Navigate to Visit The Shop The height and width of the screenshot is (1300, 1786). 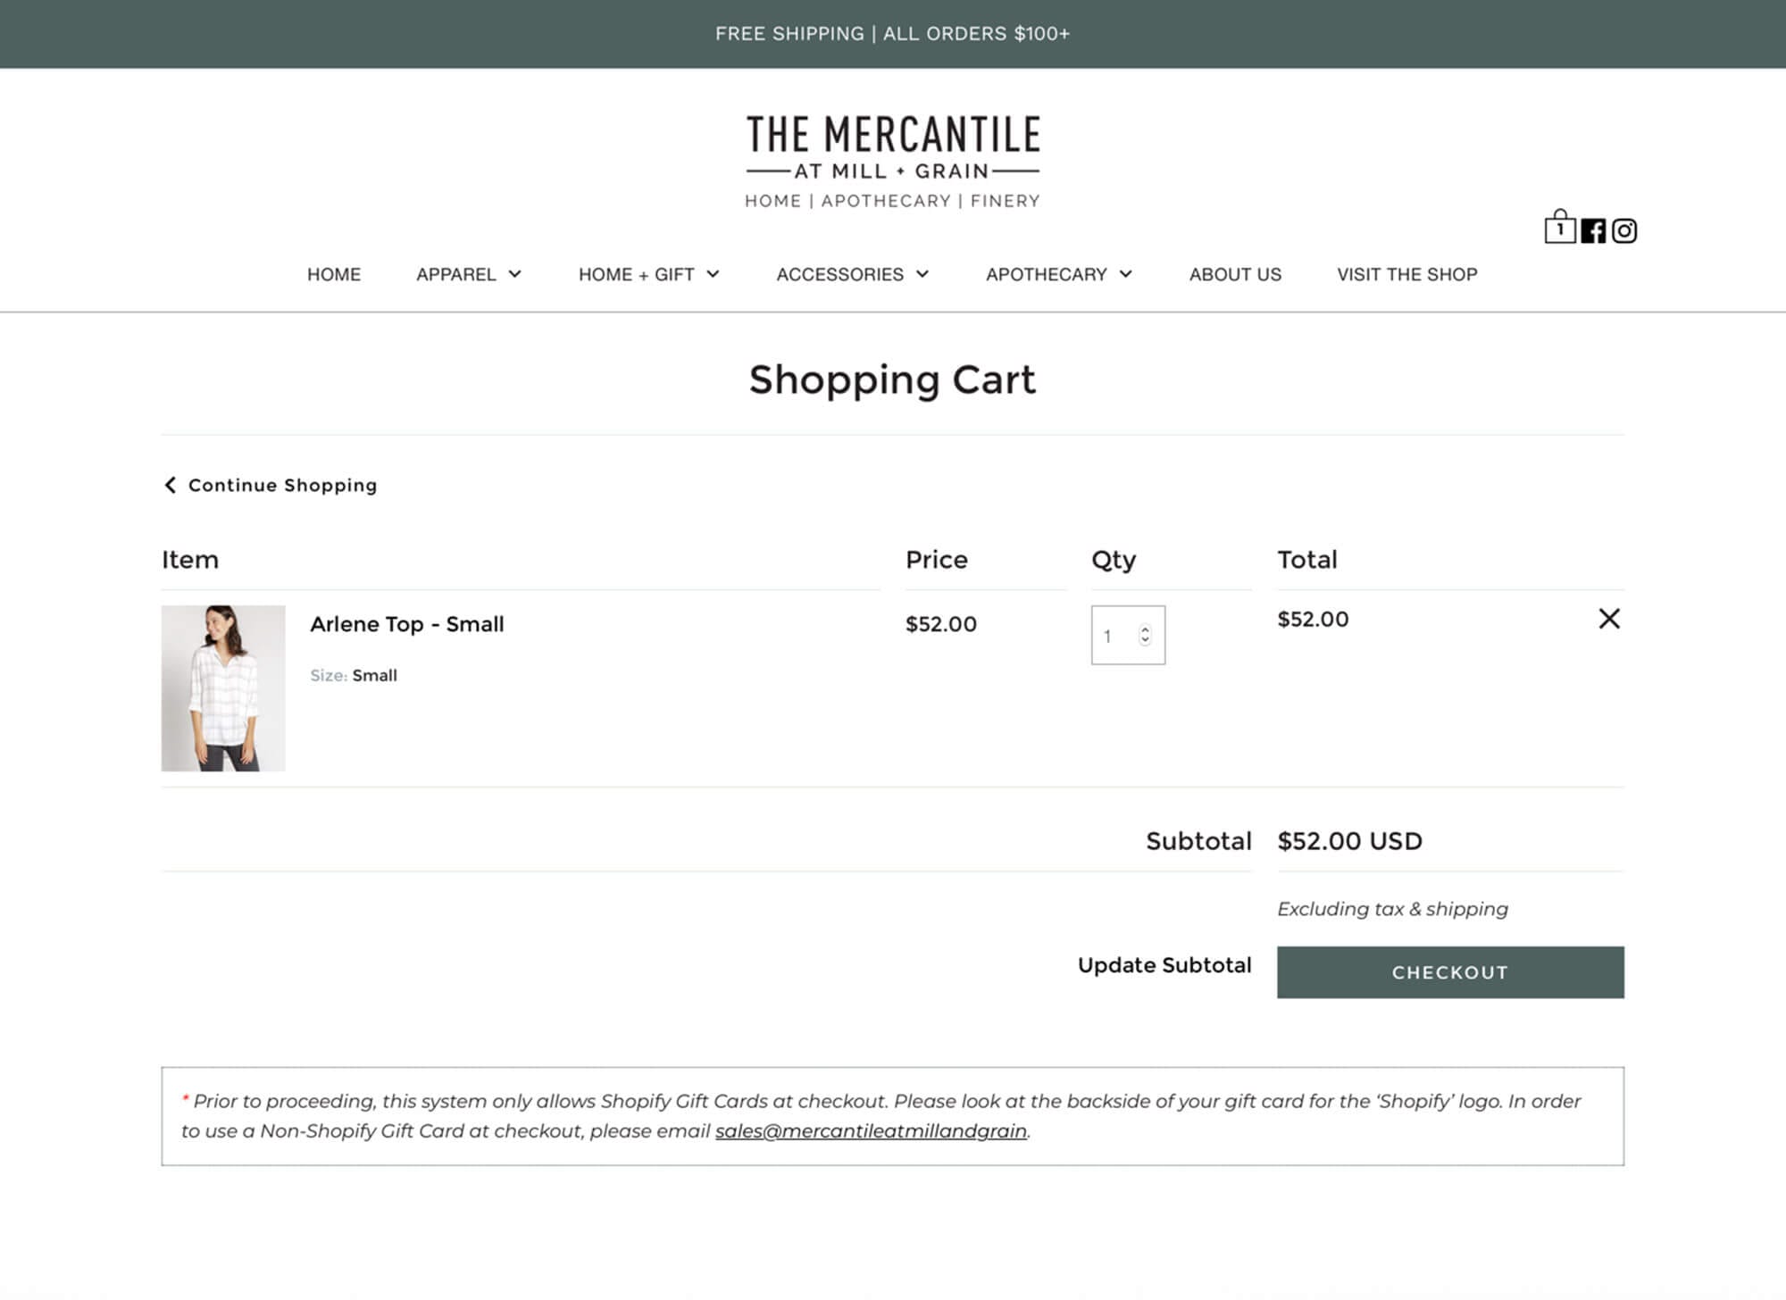pos(1406,275)
